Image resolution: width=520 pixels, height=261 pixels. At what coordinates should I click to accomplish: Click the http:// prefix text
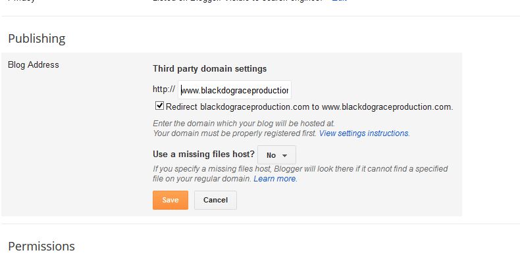164,89
